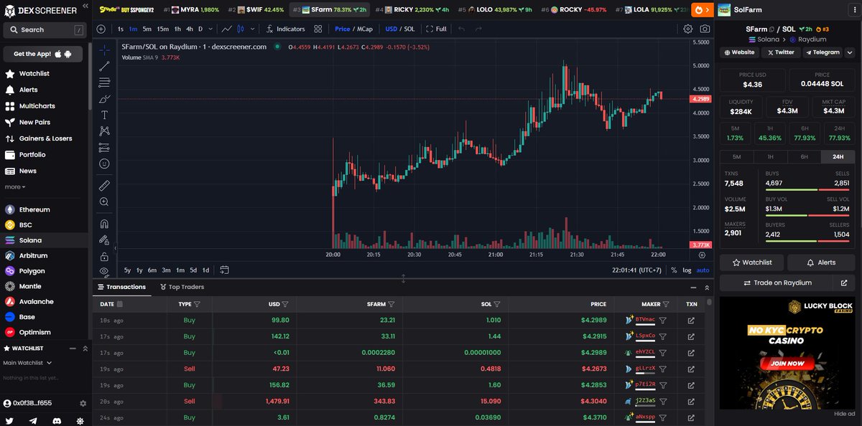Toggle magnet mode for drawings
862x426 pixels.
pyautogui.click(x=105, y=224)
